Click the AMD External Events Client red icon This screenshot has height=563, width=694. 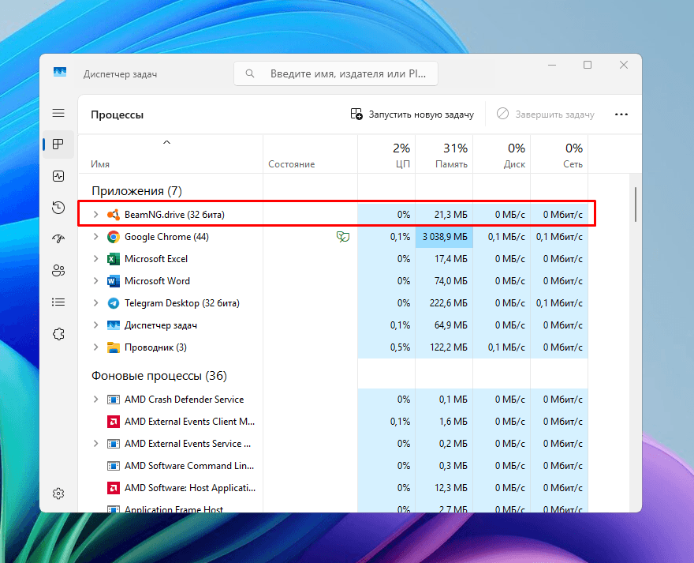click(114, 422)
